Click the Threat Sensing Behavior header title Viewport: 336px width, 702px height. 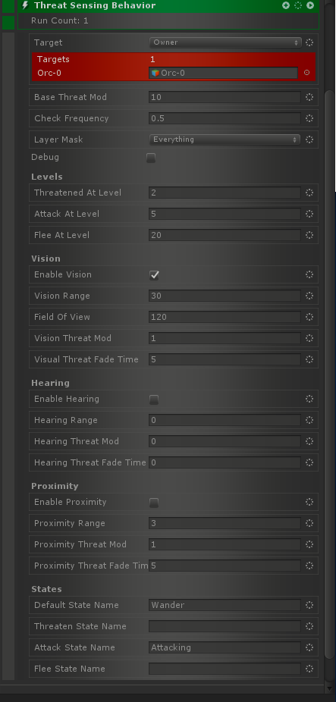click(x=95, y=5)
